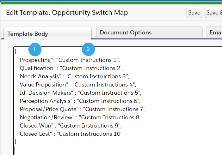Click the "Closed Won" key text
This screenshot has width=222, height=155.
click(35, 126)
